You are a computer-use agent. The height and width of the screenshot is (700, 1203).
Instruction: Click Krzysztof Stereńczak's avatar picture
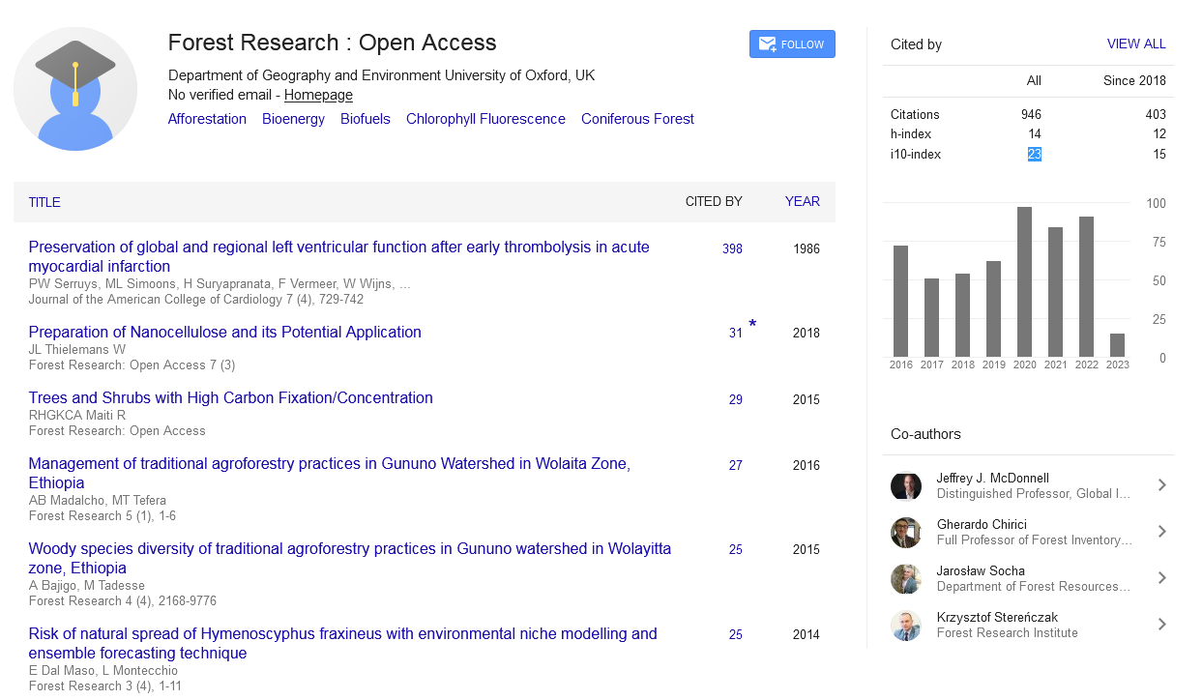pyautogui.click(x=905, y=626)
